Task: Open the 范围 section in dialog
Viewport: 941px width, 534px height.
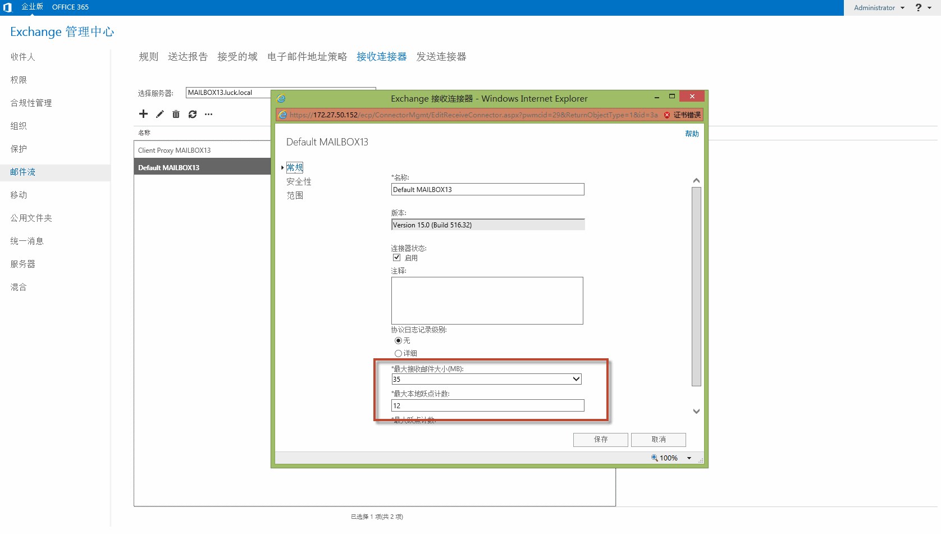Action: [x=295, y=195]
